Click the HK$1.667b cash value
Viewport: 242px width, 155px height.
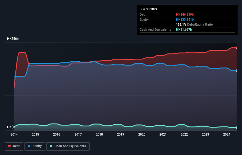point(184,29)
